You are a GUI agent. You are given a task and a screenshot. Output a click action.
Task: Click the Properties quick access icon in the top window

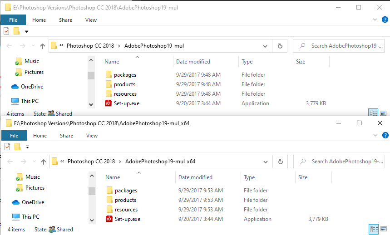tap(6, 31)
